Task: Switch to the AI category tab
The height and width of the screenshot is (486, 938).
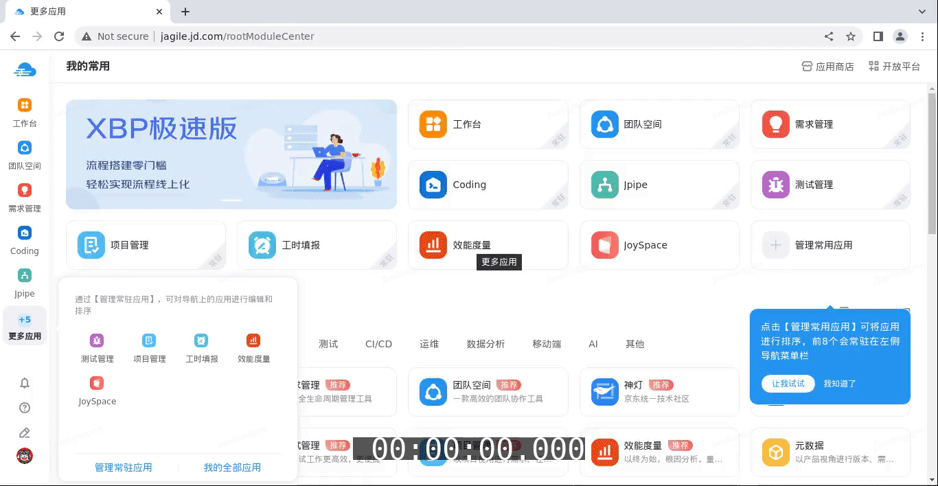Action: [x=593, y=344]
